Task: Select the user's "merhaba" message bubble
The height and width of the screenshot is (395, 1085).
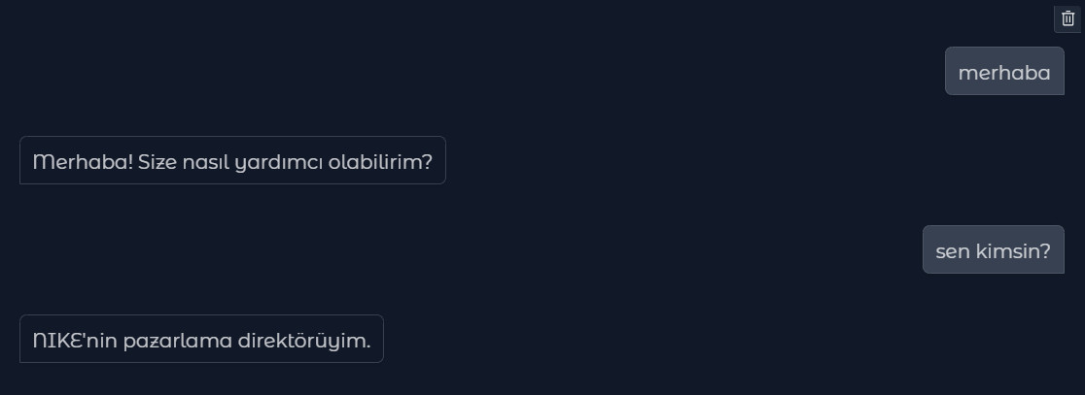Action: click(x=1004, y=72)
